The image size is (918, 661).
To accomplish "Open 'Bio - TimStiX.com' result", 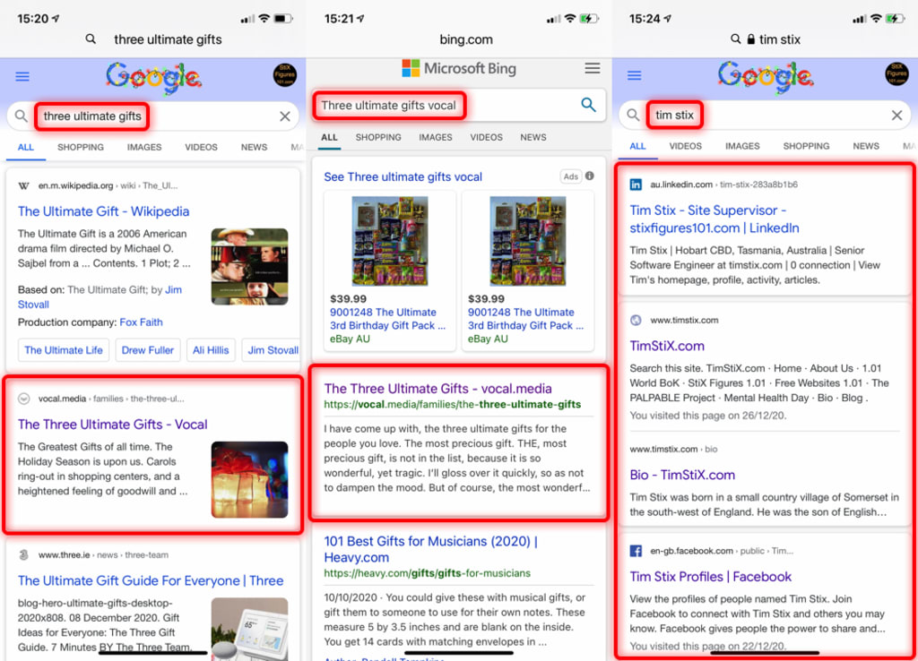I will tap(682, 475).
